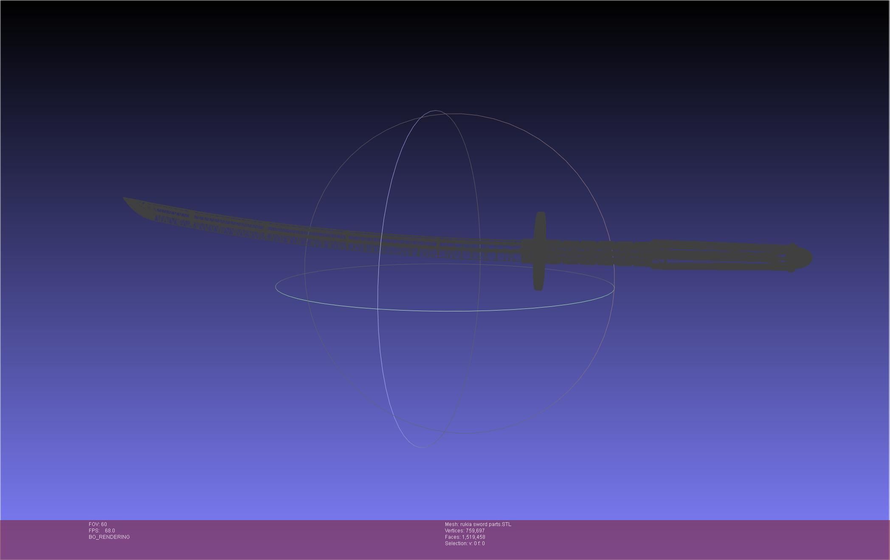Click the FOV: 60 readout
This screenshot has height=560, width=890.
tap(98, 524)
